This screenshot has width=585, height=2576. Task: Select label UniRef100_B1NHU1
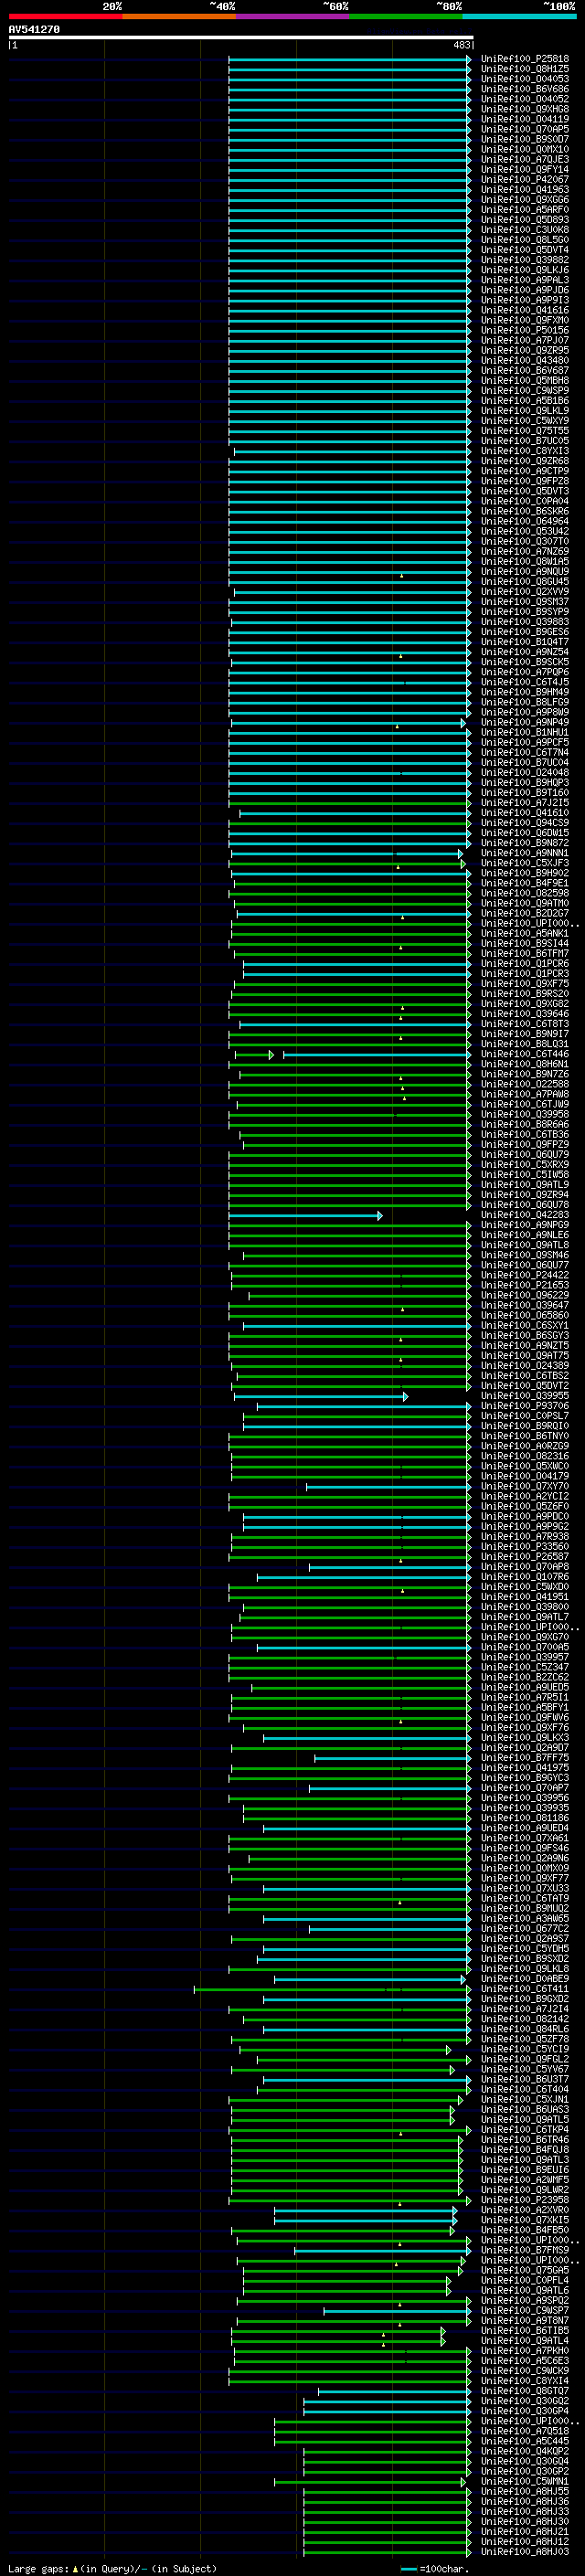525,732
